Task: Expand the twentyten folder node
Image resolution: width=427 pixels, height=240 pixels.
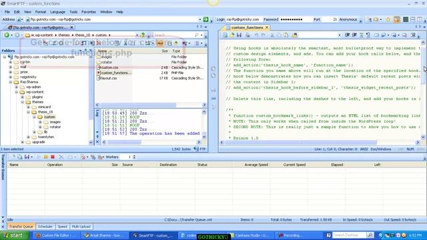Action: (x=29, y=137)
